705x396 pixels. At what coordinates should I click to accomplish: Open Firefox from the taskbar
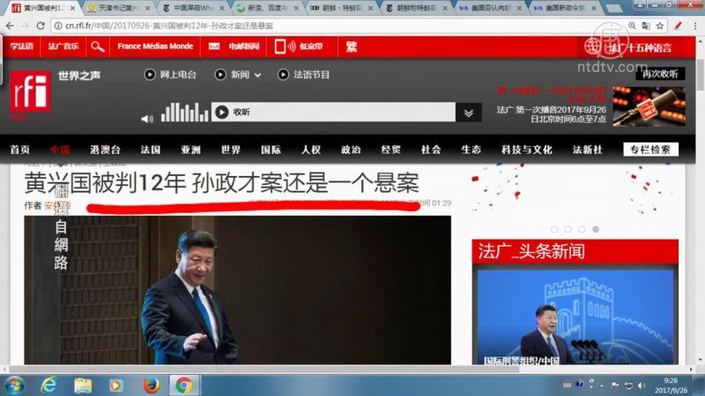pos(151,385)
